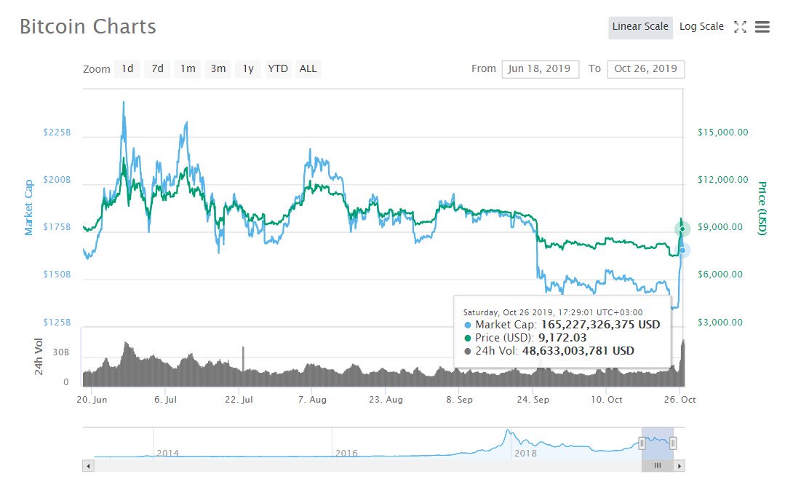The width and height of the screenshot is (785, 482).
Task: Click navigator scrollbar right arrow
Action: (x=679, y=466)
